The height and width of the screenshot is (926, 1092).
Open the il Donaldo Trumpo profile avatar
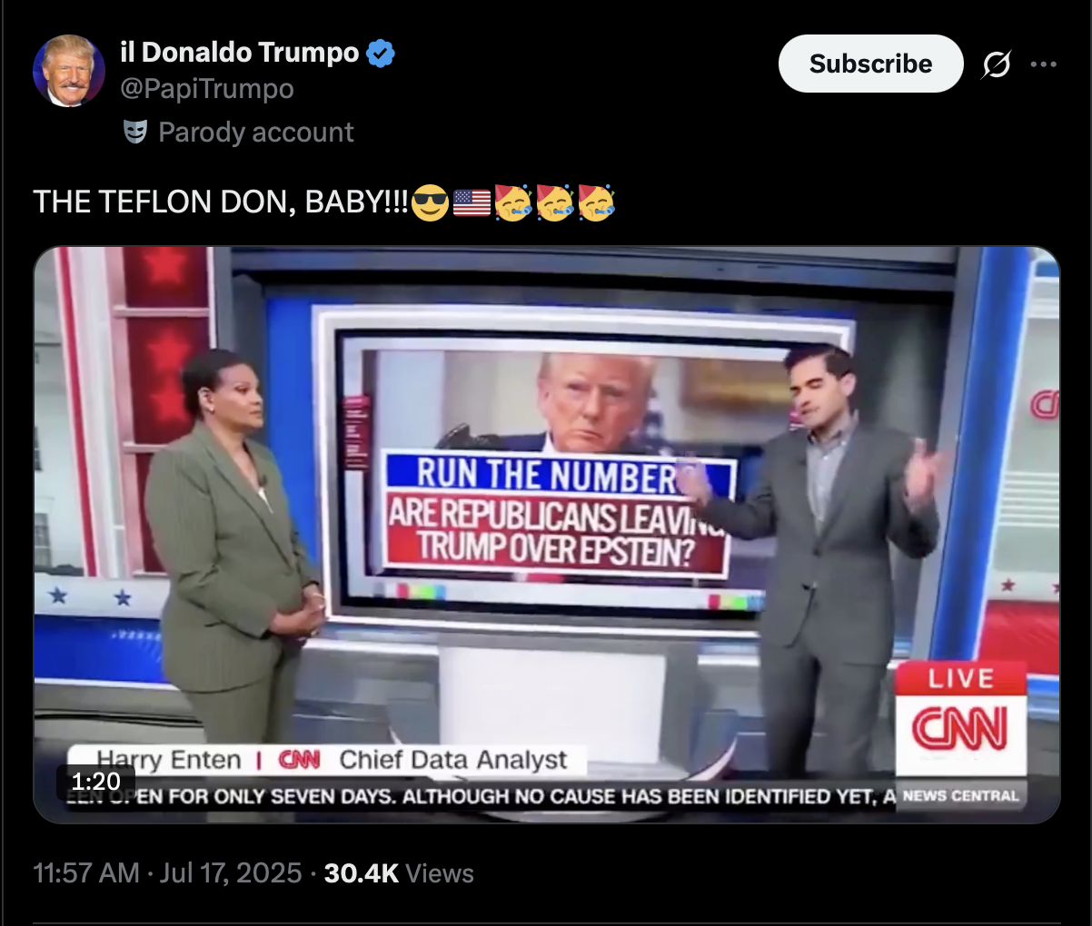point(69,71)
